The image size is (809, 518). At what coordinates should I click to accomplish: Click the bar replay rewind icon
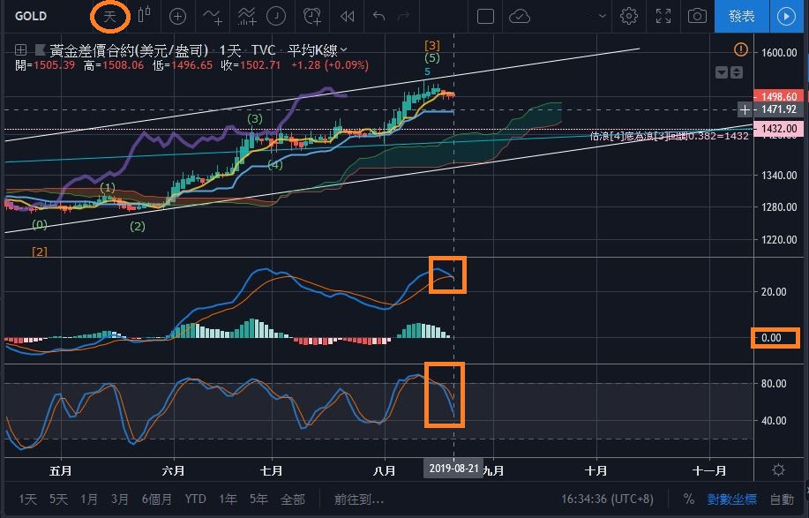348,16
